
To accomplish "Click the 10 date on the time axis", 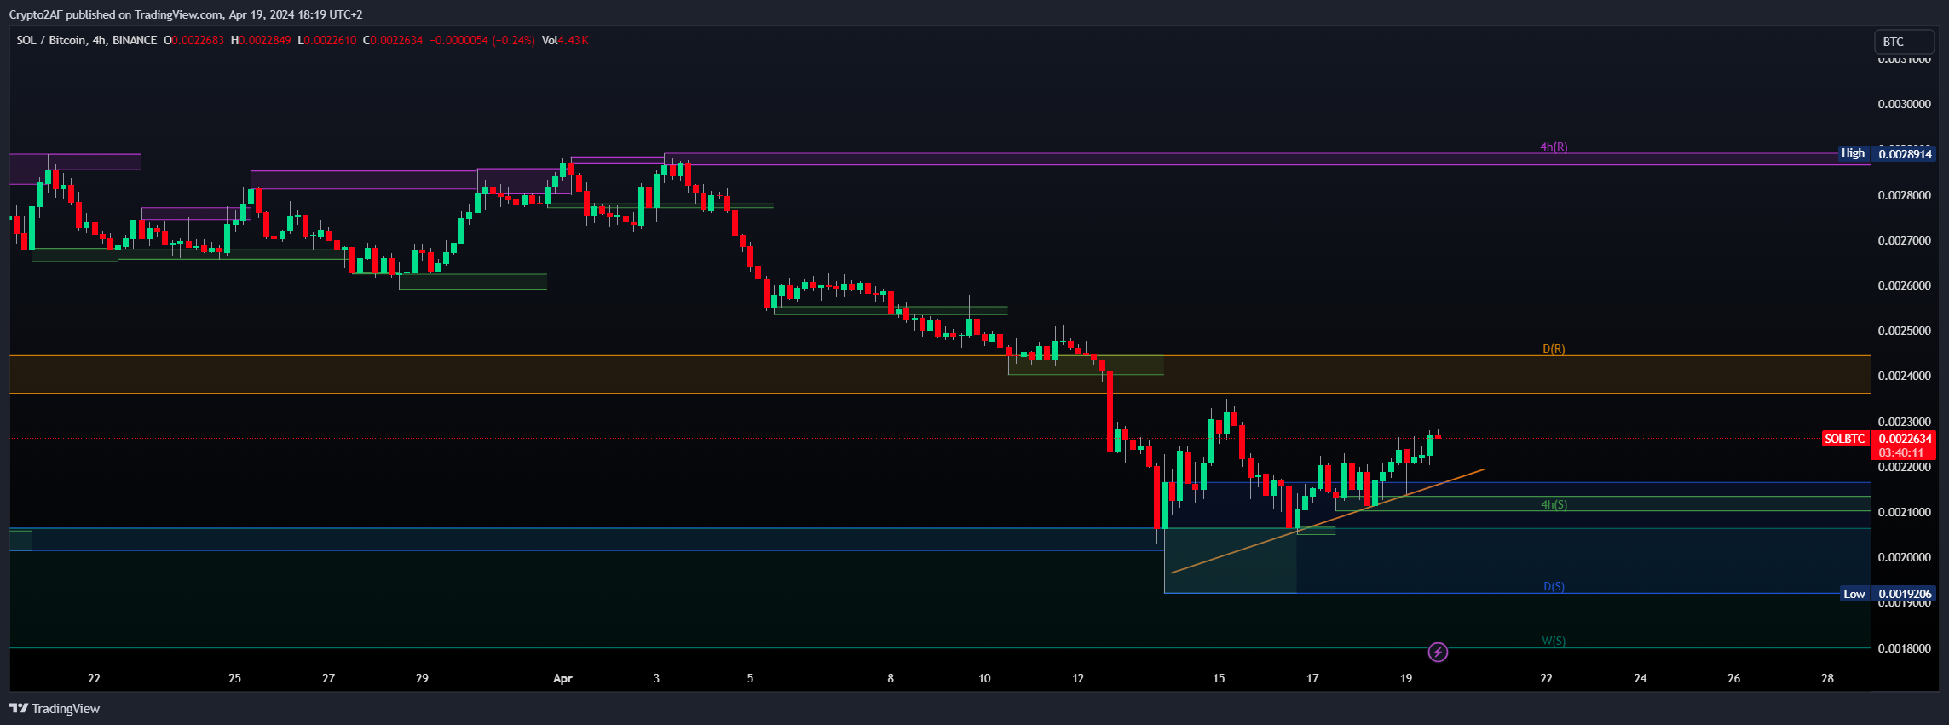I will point(984,678).
